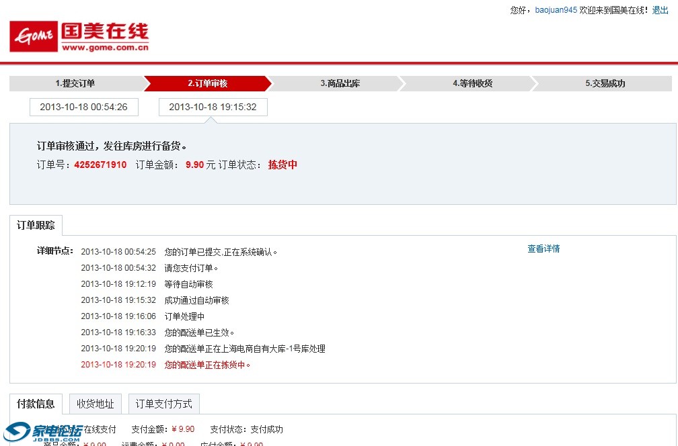Switch to the 付款信息 tab
Image resolution: width=678 pixels, height=446 pixels.
pos(36,404)
